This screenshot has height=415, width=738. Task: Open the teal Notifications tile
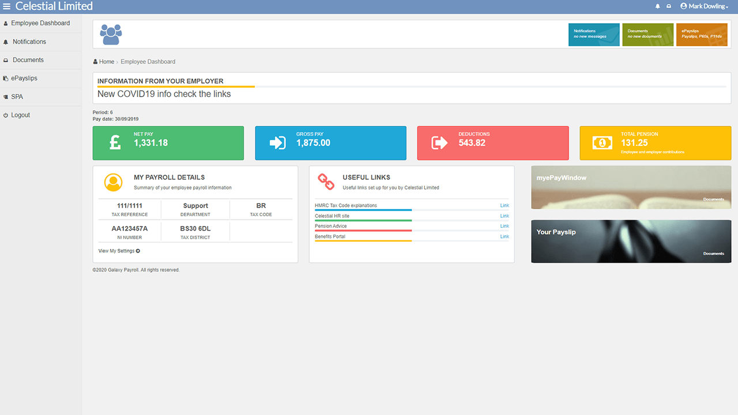594,35
